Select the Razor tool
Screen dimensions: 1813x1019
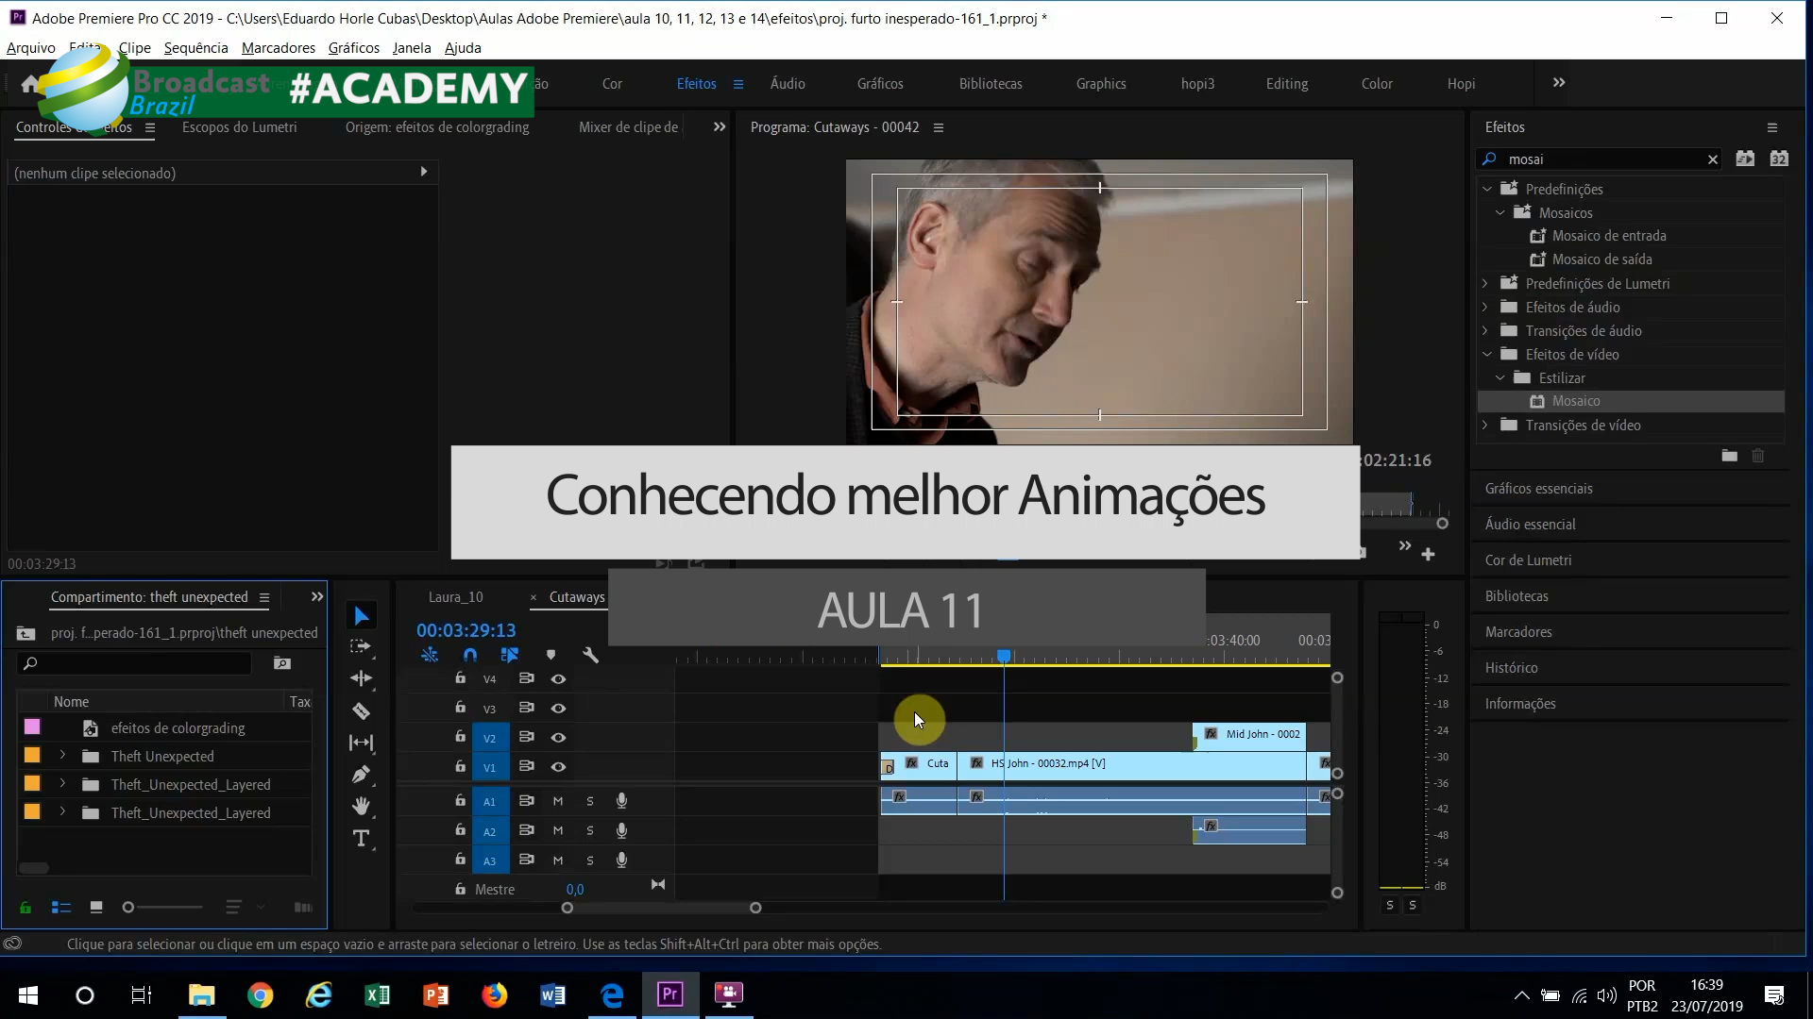[361, 710]
